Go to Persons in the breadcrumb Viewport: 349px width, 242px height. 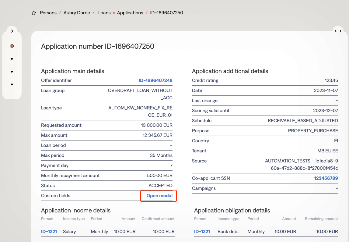pos(48,13)
